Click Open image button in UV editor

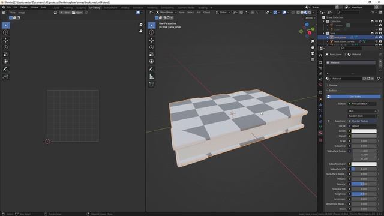point(77,13)
